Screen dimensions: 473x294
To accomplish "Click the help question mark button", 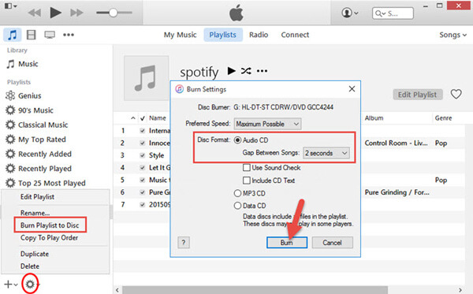I will tap(184, 243).
